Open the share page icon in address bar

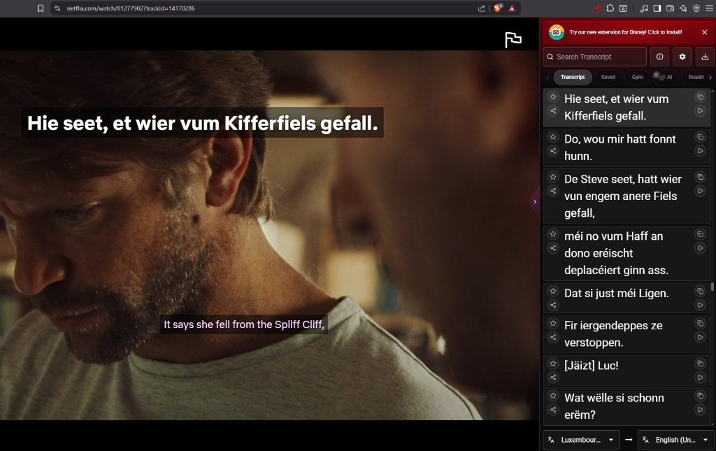481,8
